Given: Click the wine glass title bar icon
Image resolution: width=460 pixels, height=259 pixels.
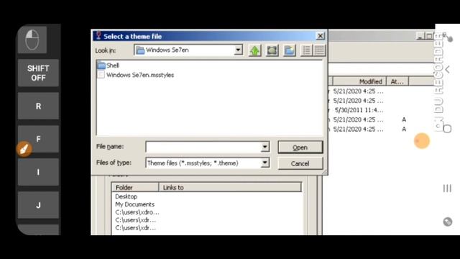Looking at the screenshot, I should tap(98, 35).
